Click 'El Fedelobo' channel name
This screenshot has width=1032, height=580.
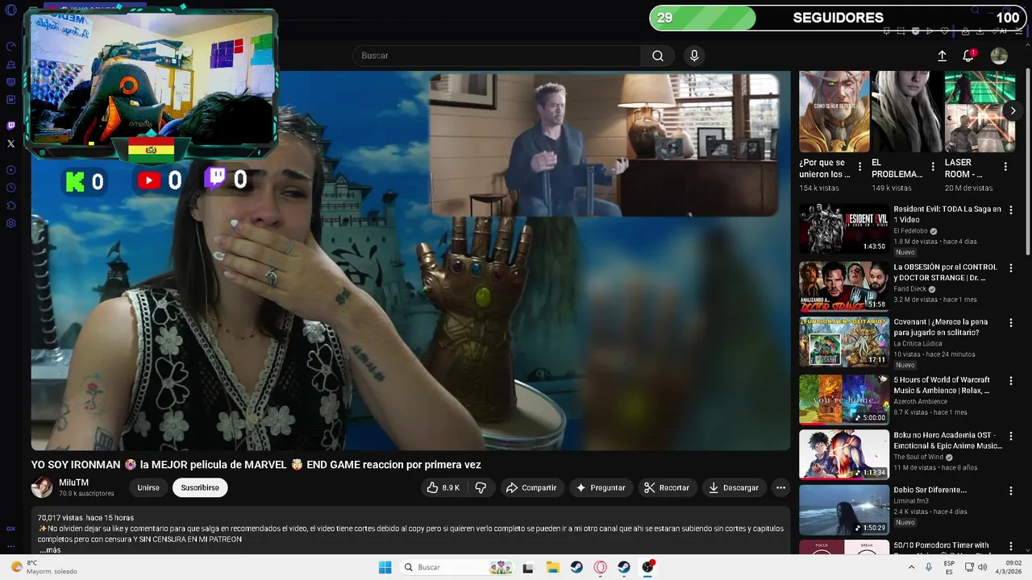(x=910, y=231)
